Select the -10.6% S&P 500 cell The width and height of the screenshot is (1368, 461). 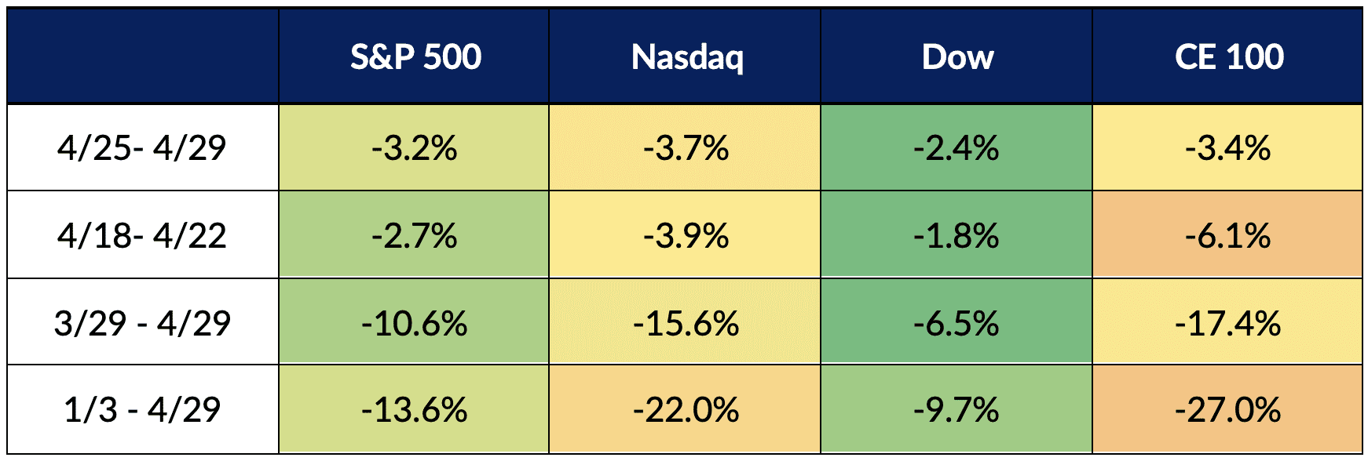coord(415,322)
